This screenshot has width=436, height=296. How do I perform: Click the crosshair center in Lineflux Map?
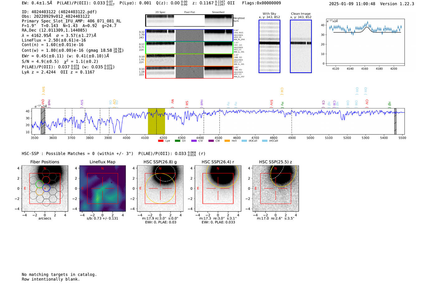(102, 188)
